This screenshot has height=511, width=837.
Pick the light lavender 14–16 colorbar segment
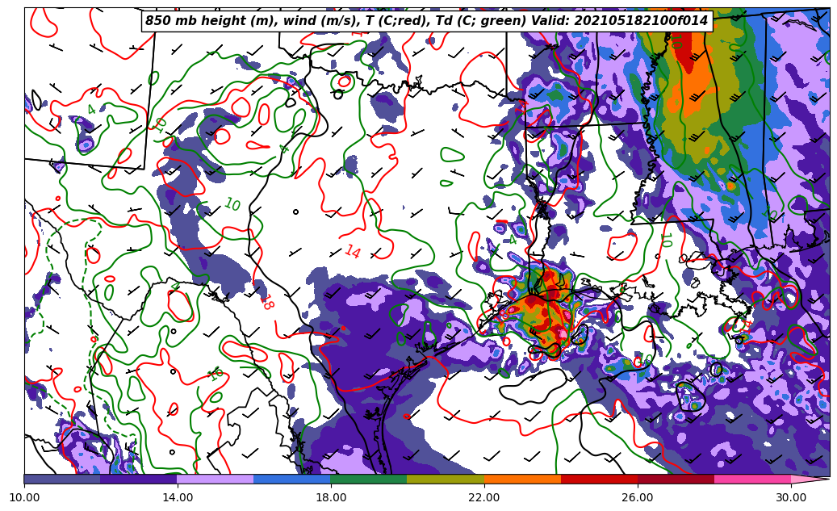[216, 479]
